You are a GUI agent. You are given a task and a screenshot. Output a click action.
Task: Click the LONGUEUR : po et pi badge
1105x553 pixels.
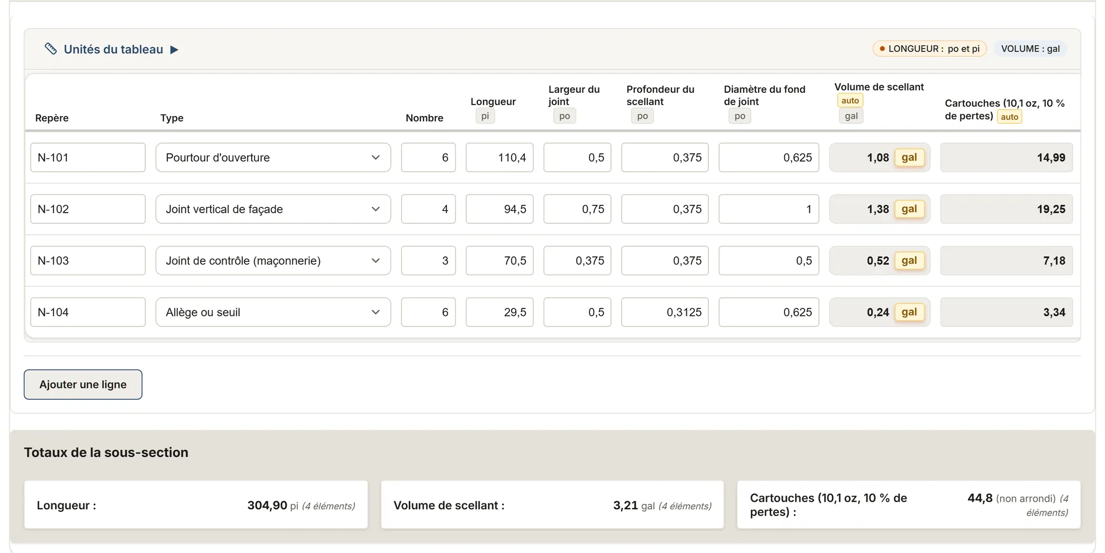click(x=929, y=49)
